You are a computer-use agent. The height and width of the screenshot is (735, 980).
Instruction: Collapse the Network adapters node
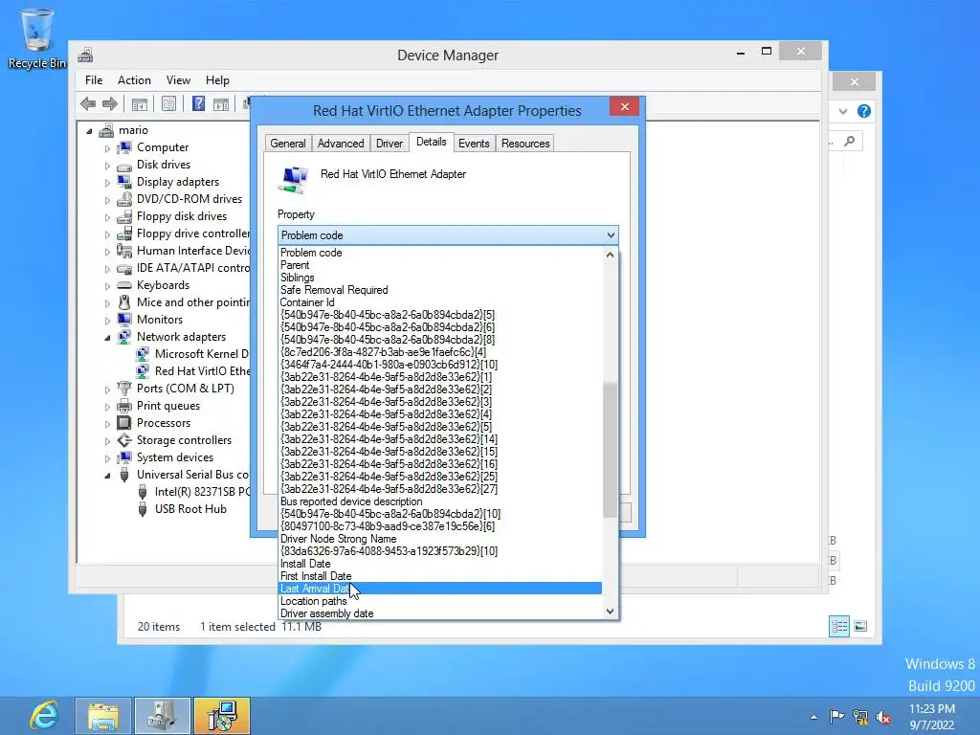(x=107, y=338)
